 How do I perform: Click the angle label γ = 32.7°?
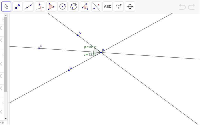[x=89, y=54]
